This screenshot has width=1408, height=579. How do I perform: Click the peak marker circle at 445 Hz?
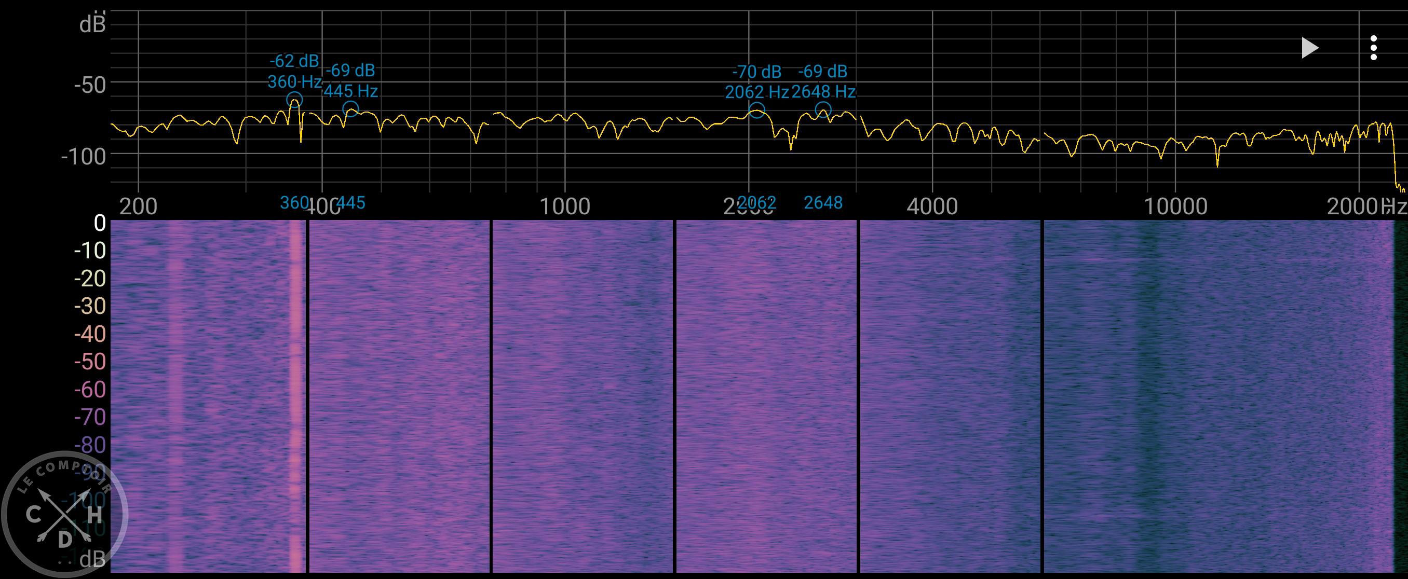coord(350,109)
